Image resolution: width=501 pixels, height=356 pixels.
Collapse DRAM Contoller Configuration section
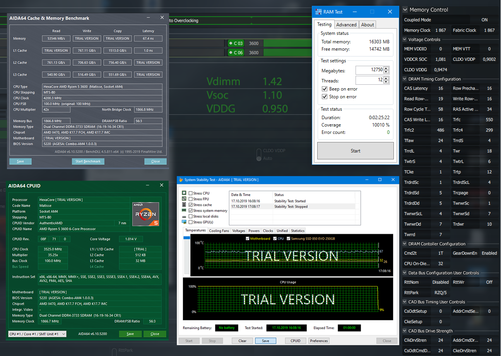(405, 244)
